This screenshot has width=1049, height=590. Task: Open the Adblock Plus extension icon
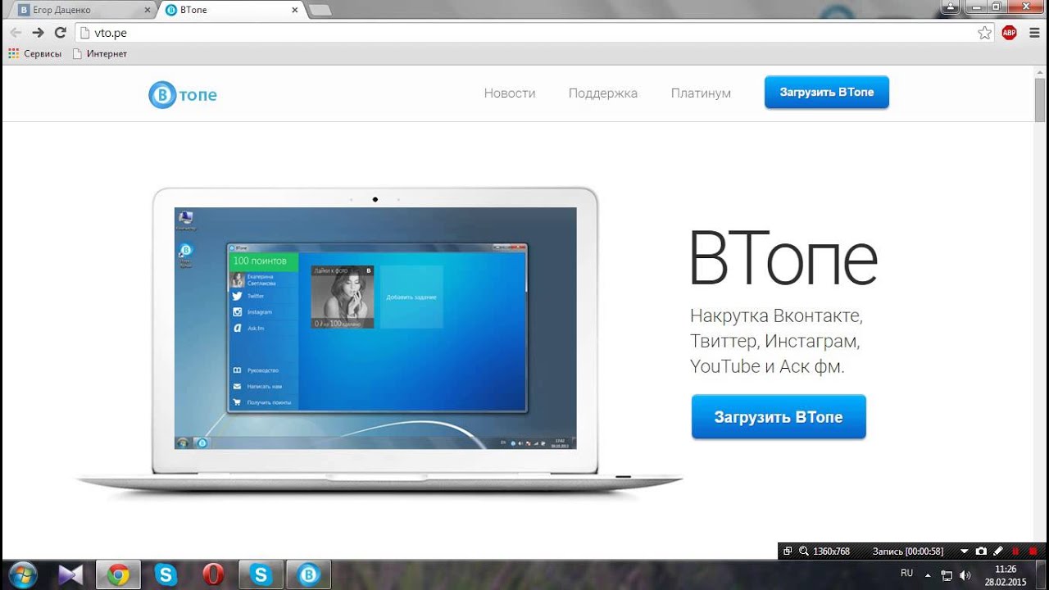(1010, 33)
